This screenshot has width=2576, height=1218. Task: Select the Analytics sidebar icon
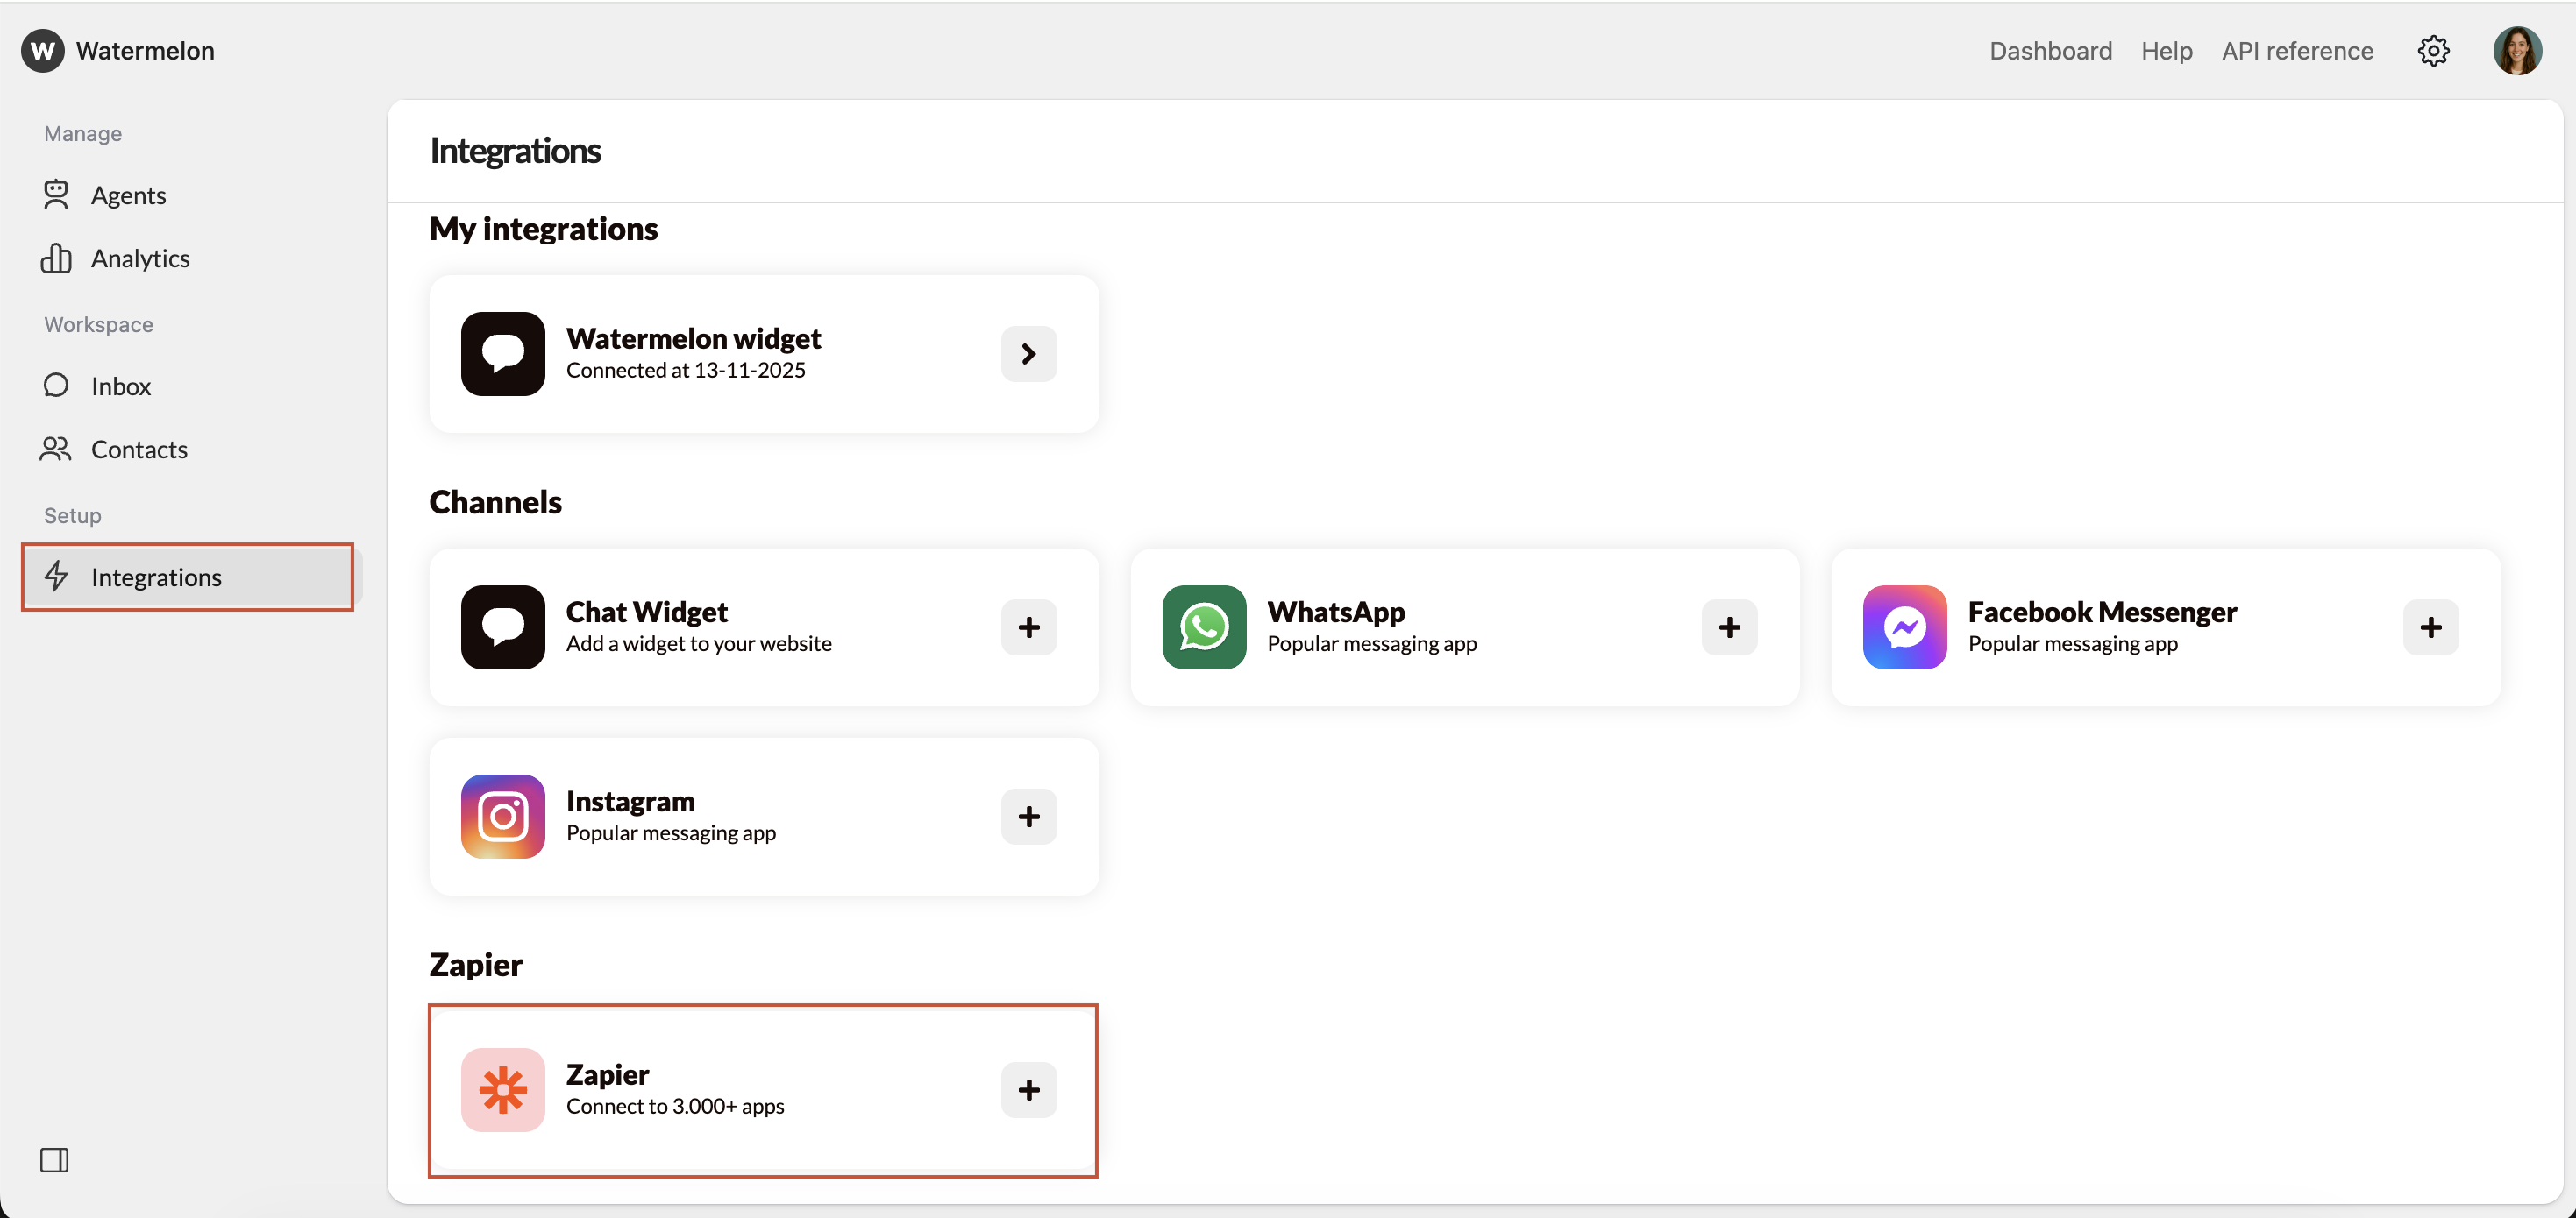click(56, 258)
